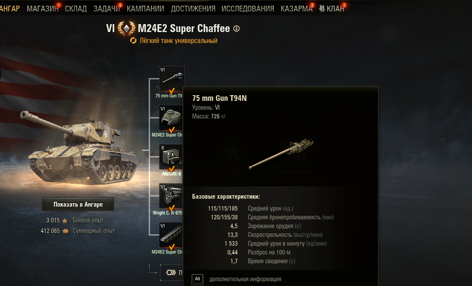This screenshot has height=286, width=472.
Task: Click the AN/GRC-8 radio module icon
Action: click(x=171, y=157)
